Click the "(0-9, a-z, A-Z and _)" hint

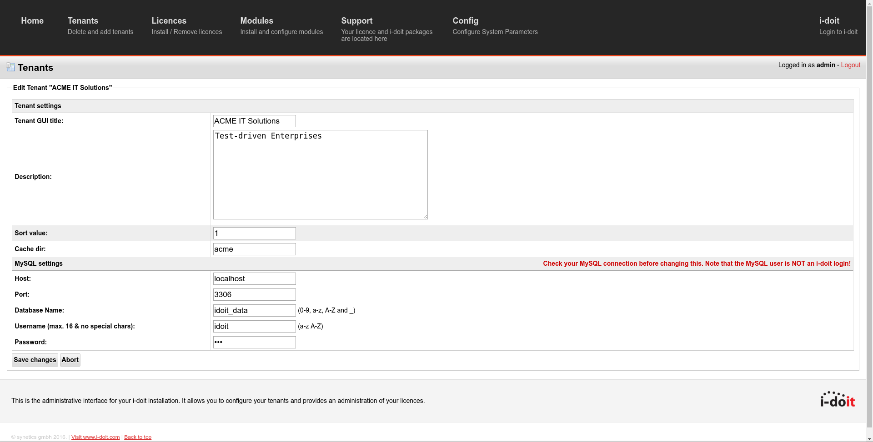tap(326, 310)
